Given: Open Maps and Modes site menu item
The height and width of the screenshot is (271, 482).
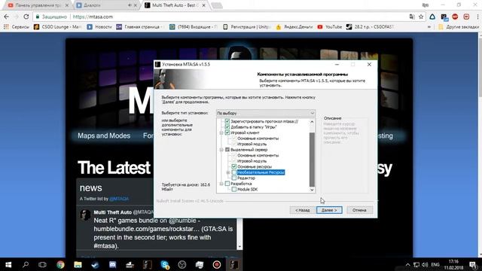Looking at the screenshot, I should tap(104, 135).
